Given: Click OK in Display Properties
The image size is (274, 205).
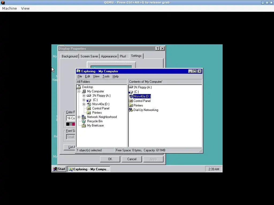Looking at the screenshot, I should tap(110, 159).
